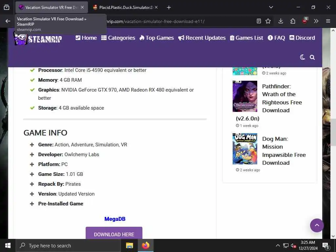Open the network status tray icon

click(x=286, y=245)
